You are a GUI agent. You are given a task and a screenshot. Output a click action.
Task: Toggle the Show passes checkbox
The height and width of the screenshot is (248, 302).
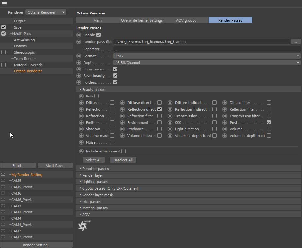tap(115, 69)
